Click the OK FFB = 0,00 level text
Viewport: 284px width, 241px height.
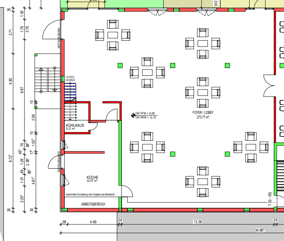145,114
